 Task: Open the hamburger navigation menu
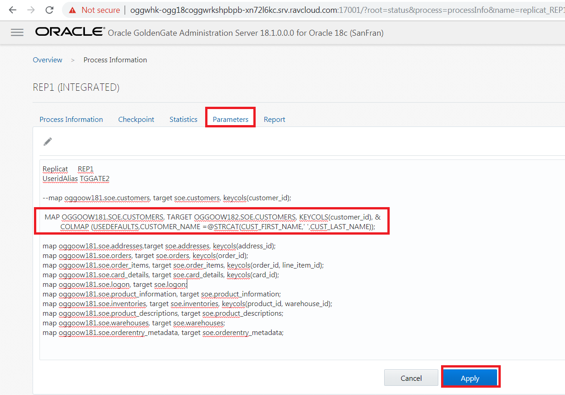point(17,32)
